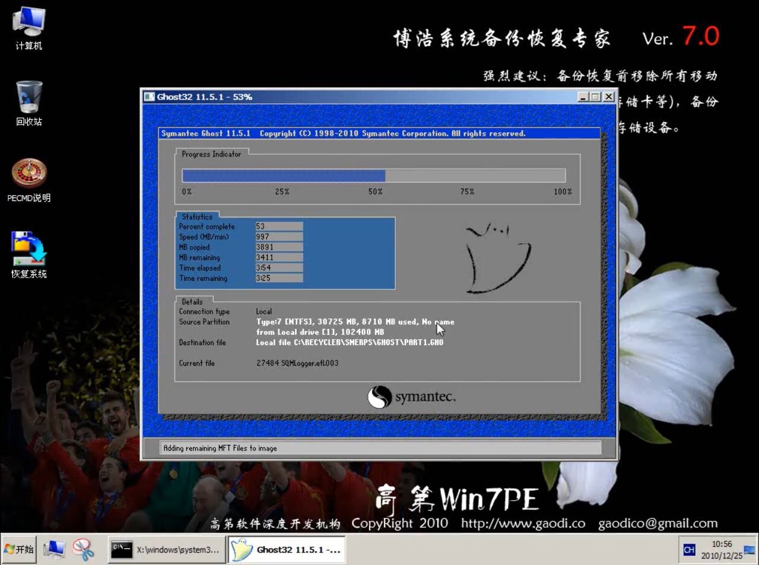The image size is (759, 565).
Task: Select the Ghost32 11.5.1 taskbar button
Action: click(x=287, y=550)
